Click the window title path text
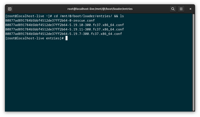Screen dimensions: 200x117 [x=100, y=9]
